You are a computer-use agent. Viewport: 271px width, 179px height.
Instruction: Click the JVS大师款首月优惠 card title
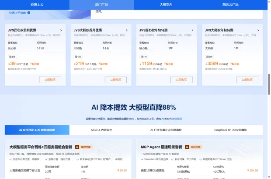[x=87, y=30]
